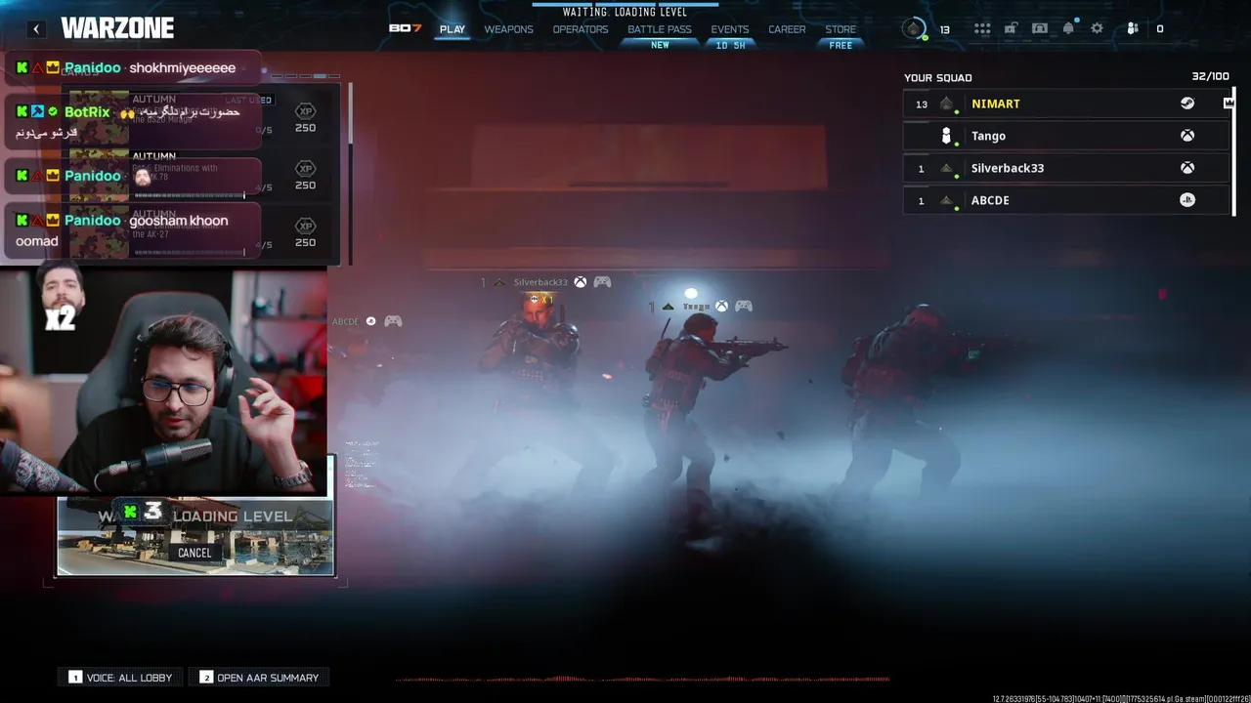Image resolution: width=1251 pixels, height=703 pixels.
Task: Open the OPERATORS tab
Action: coord(581,29)
